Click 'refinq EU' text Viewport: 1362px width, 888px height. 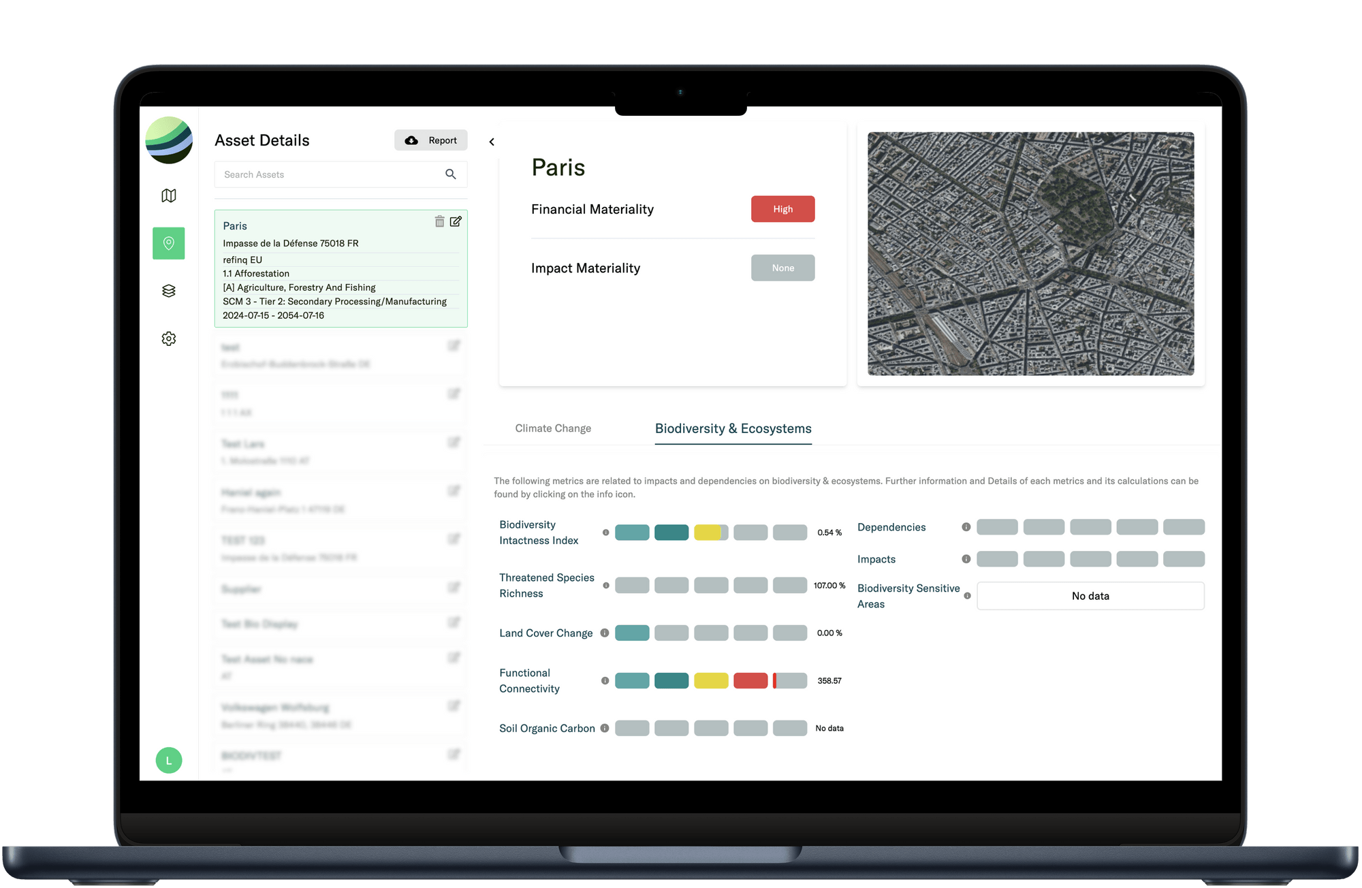pyautogui.click(x=242, y=260)
